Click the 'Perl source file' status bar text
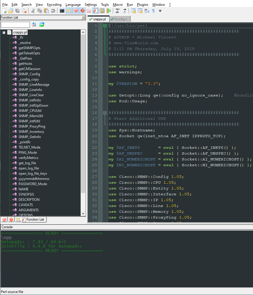This screenshot has width=253, height=295. (x=12, y=292)
